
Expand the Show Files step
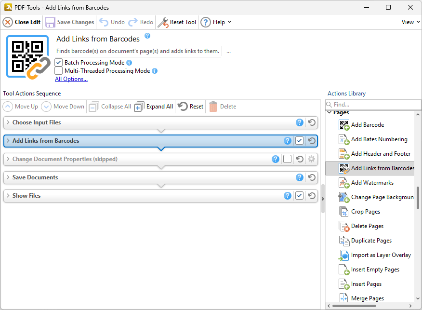pos(8,196)
